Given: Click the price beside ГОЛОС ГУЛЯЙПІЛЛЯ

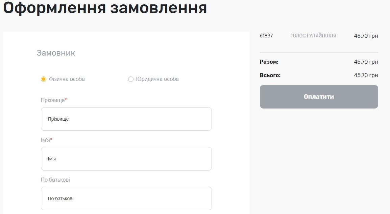Looking at the screenshot, I should point(366,36).
